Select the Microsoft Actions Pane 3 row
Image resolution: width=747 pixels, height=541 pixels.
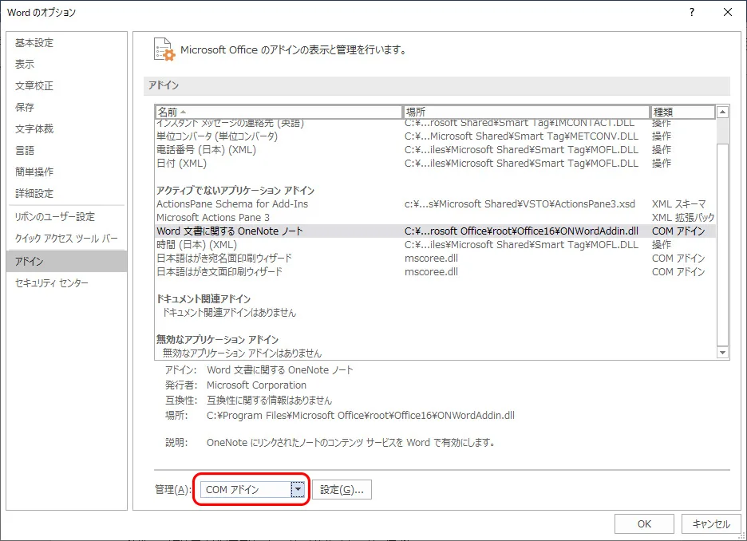click(213, 218)
